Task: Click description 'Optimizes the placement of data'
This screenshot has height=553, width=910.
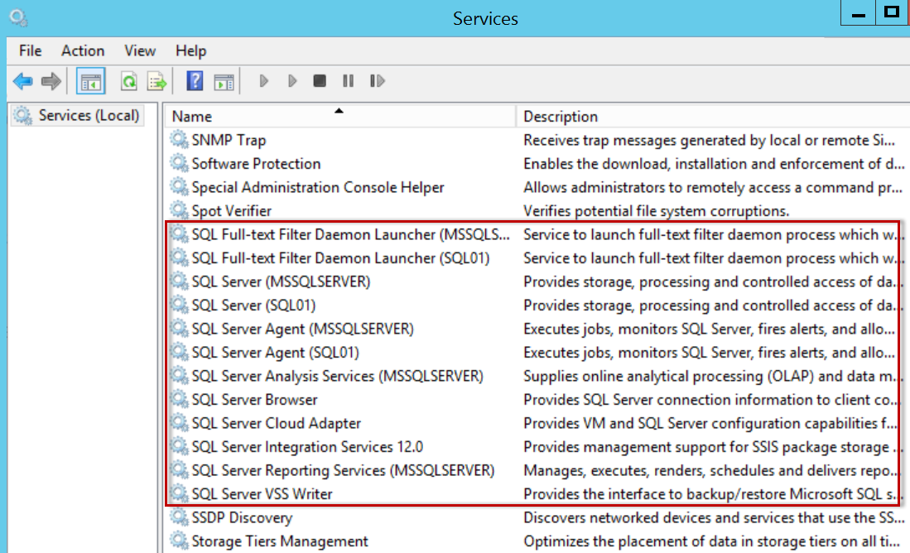Action: pos(712,541)
